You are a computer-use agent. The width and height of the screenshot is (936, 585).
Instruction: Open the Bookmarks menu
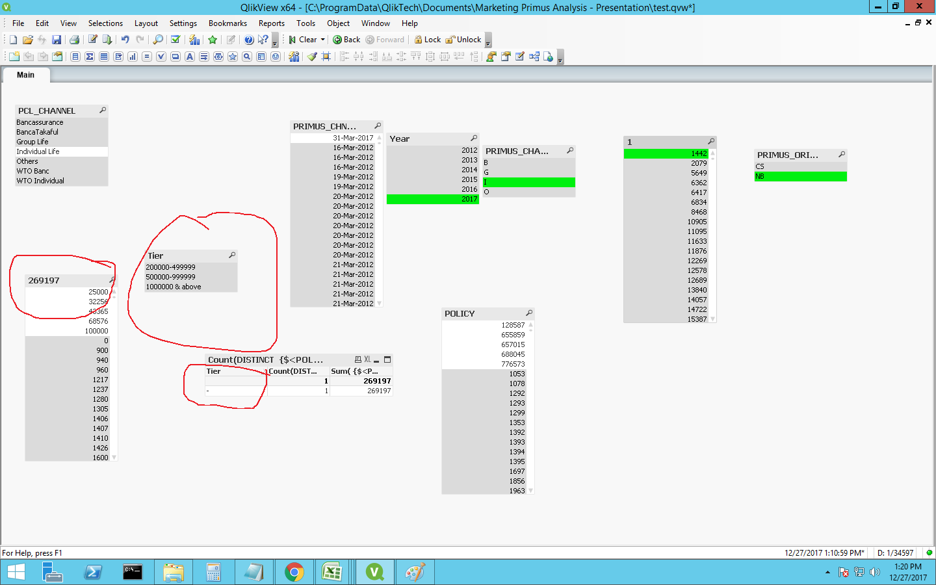point(227,23)
